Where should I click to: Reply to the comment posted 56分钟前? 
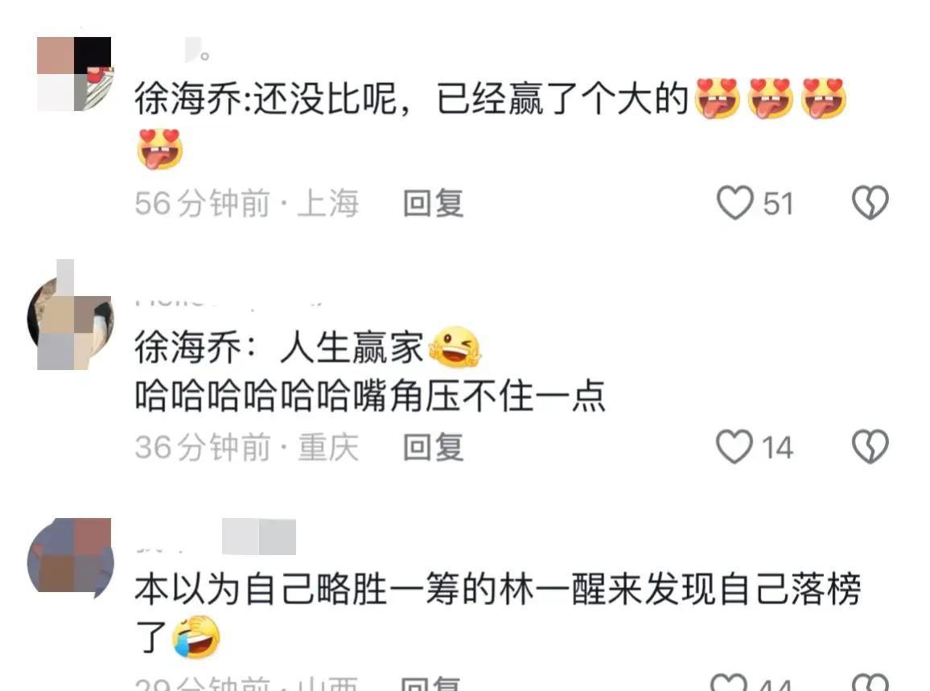pos(433,204)
